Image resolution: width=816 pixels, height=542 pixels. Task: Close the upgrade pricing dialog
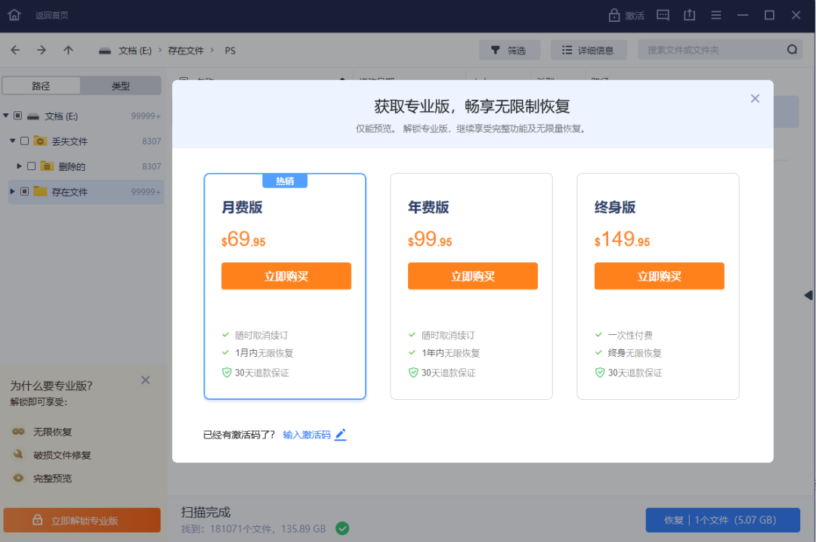pos(754,98)
